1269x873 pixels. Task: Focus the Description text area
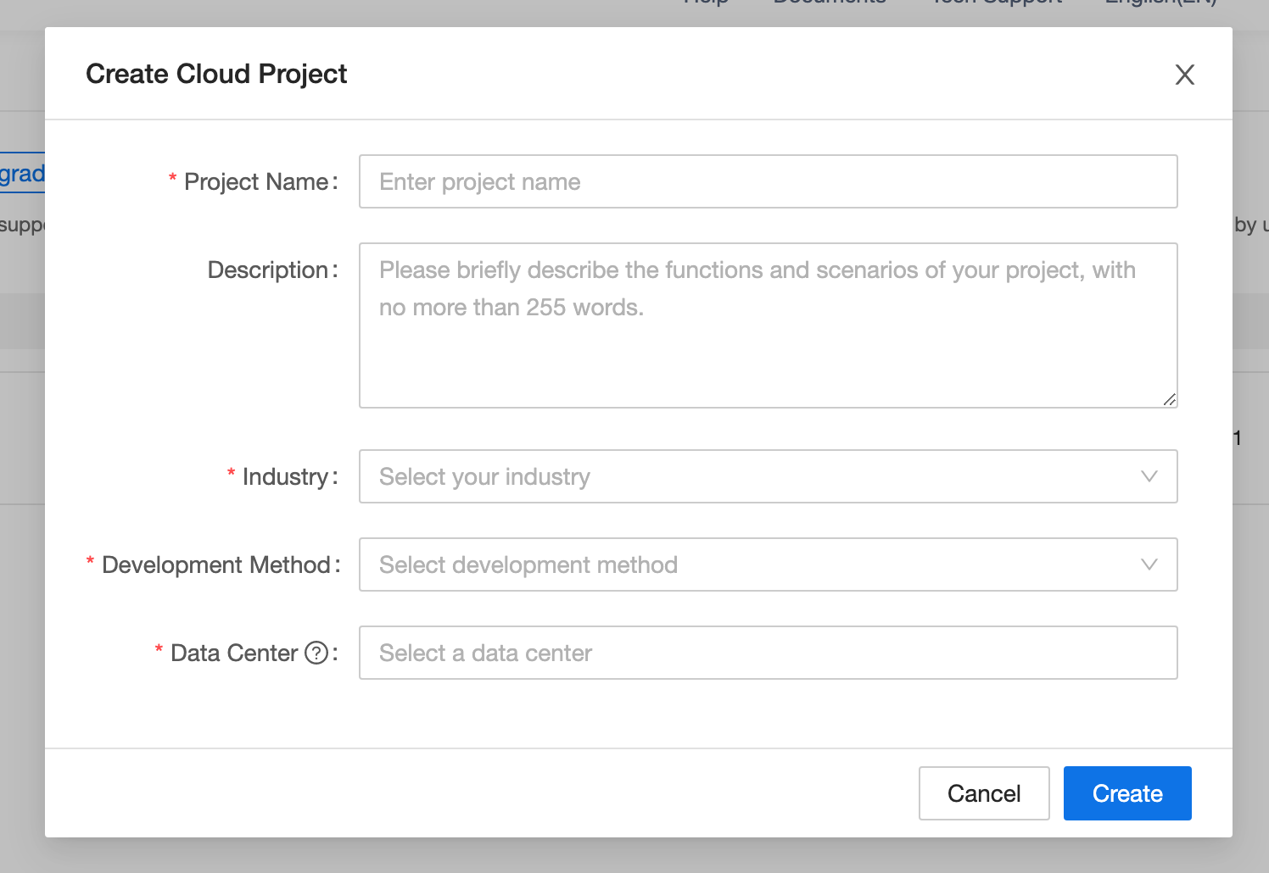tap(769, 325)
